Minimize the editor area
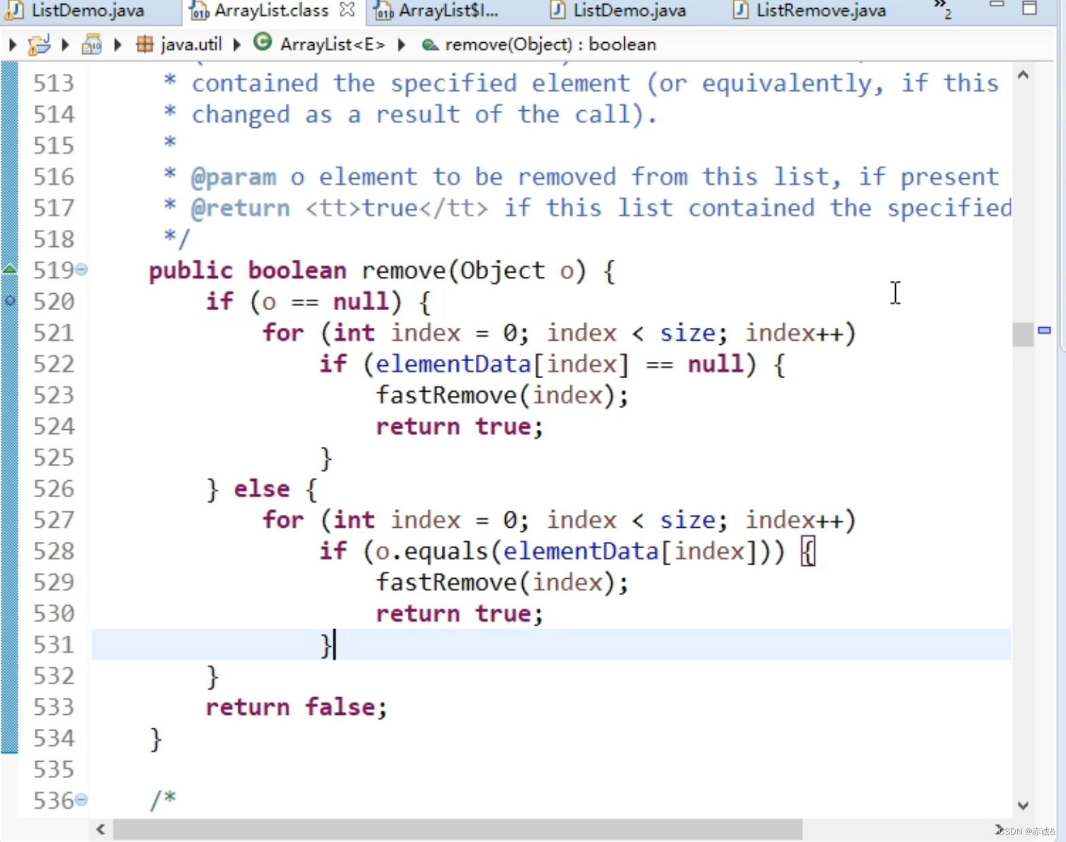Screen dimensions: 1066x842 coord(997,5)
